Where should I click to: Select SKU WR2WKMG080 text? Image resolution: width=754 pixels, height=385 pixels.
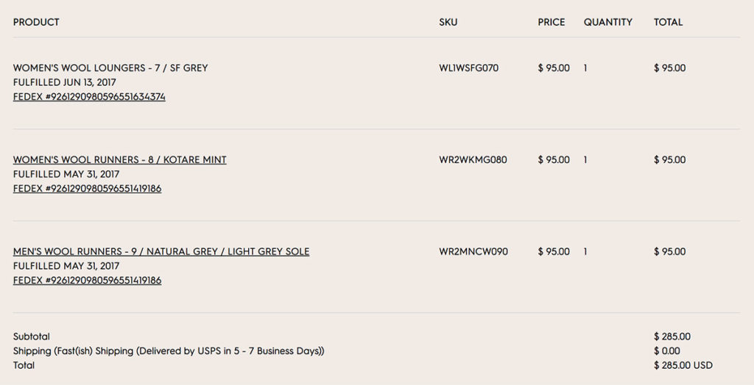point(473,159)
